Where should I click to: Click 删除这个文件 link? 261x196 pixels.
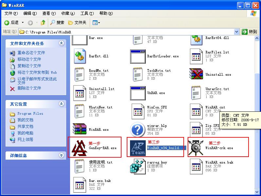[x=29, y=88]
